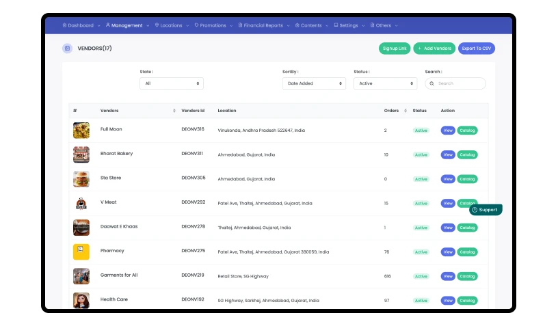558x326 pixels.
Task: Sort table by Orders column arrows
Action: (x=406, y=111)
